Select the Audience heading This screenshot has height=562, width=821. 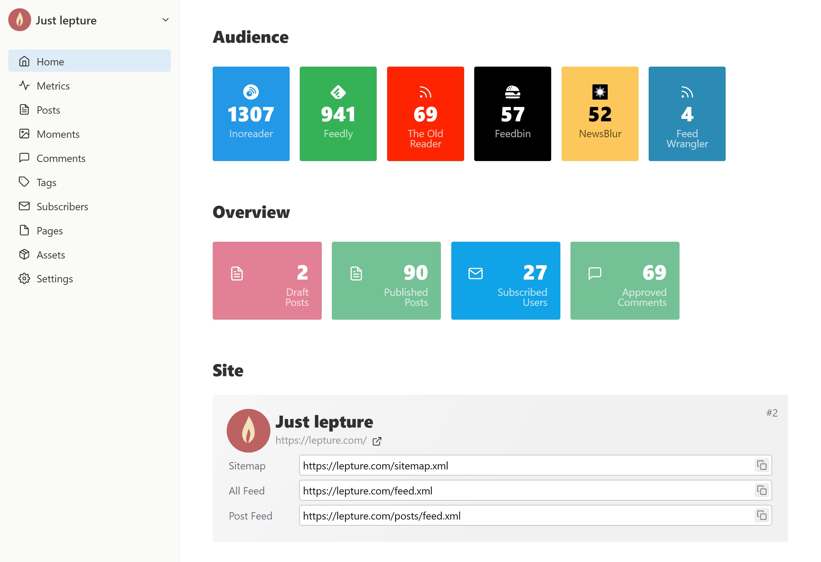pos(251,37)
